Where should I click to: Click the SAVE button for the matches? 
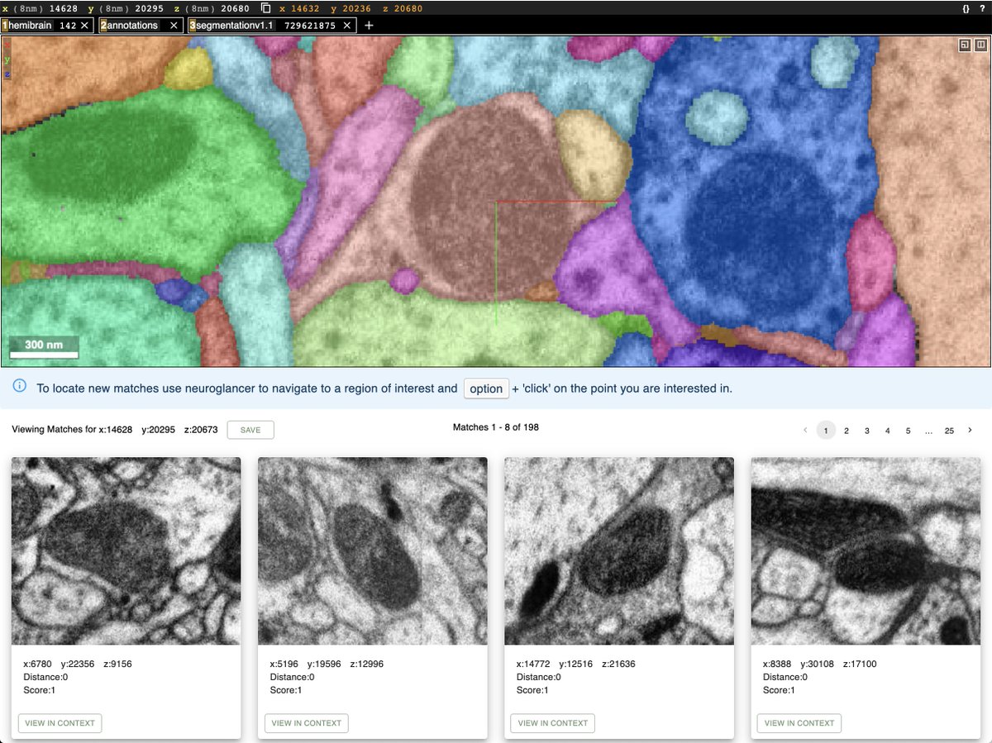coord(250,430)
